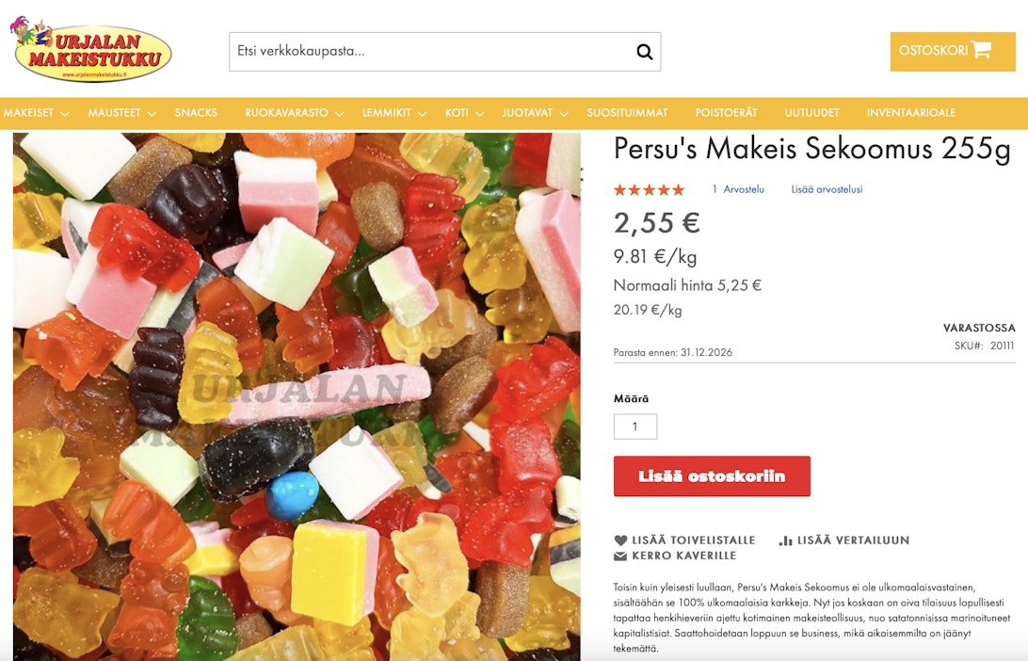Click the compare bar chart icon
This screenshot has height=661, width=1028.
tap(786, 540)
